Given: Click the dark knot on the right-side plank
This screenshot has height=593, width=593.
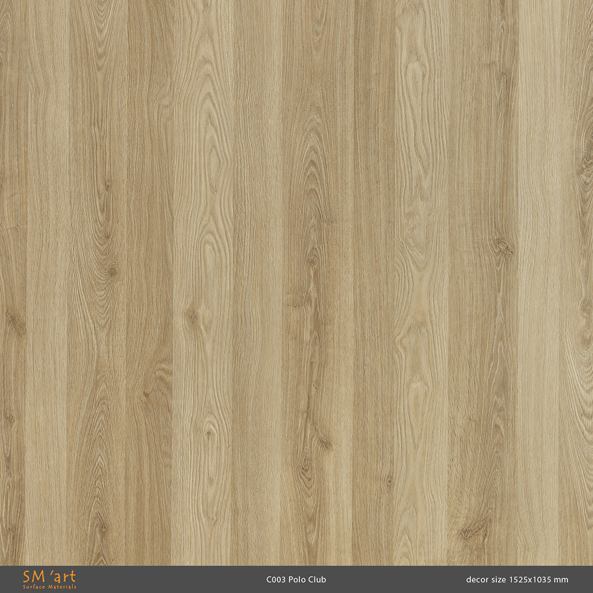Looking at the screenshot, I should click(x=502, y=247).
